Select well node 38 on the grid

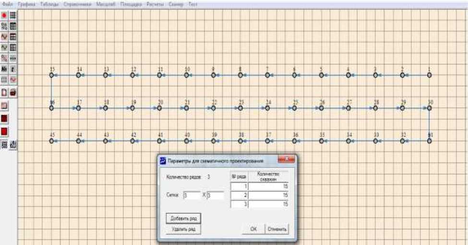[x=240, y=140]
